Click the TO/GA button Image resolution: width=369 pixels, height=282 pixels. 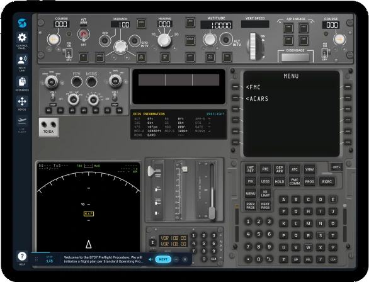(49, 127)
